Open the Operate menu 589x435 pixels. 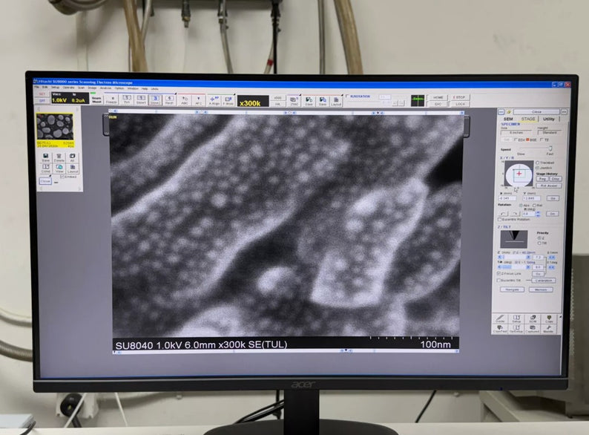(68, 88)
